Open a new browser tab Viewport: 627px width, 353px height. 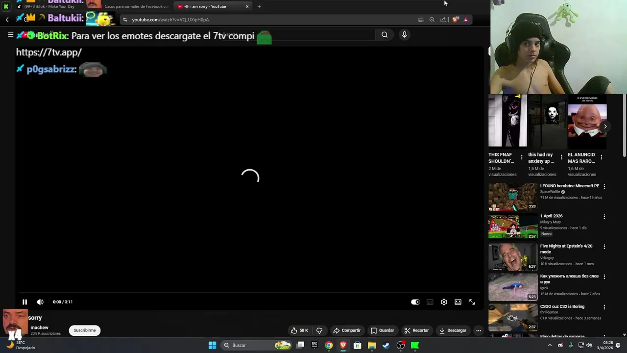(259, 6)
